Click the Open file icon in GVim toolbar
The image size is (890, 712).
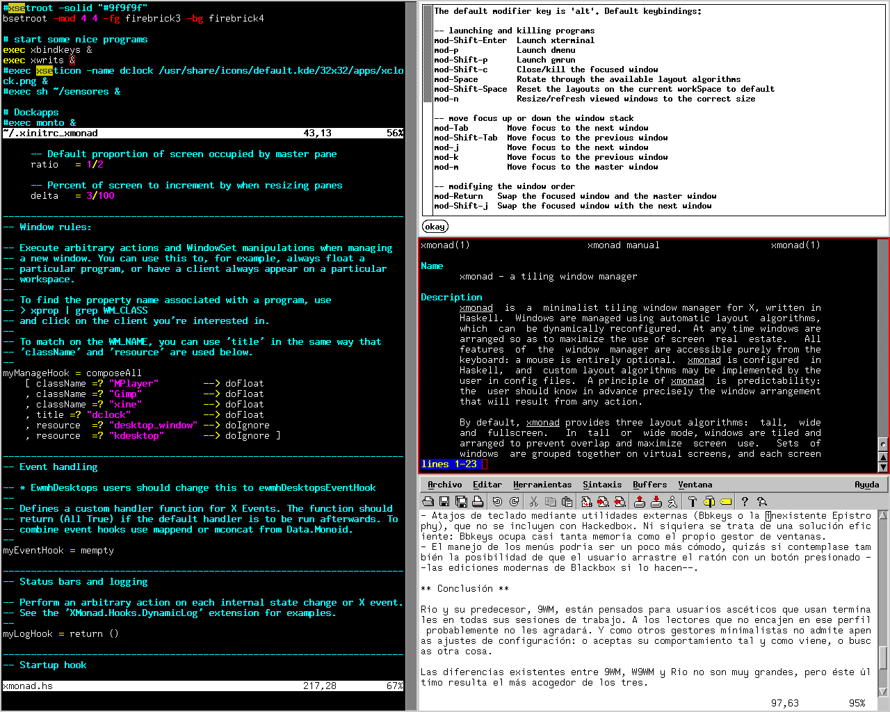428,501
